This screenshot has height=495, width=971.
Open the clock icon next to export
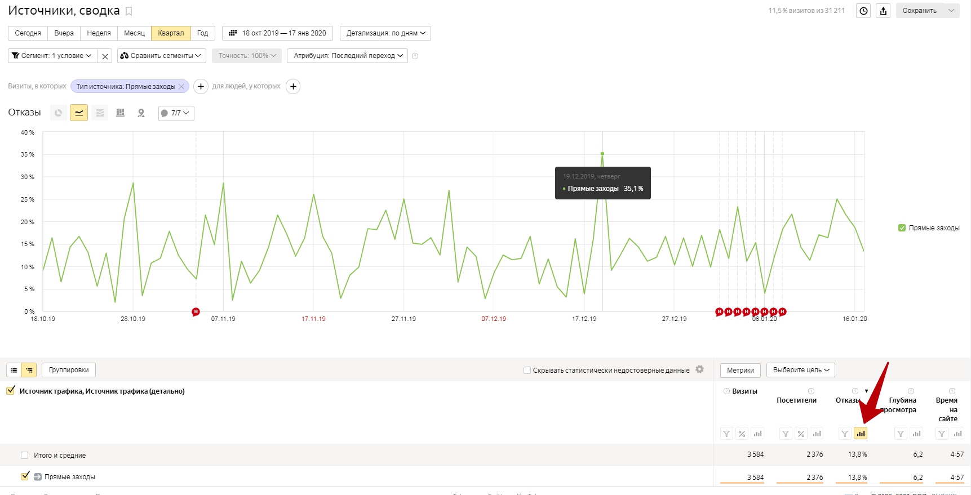coord(863,11)
